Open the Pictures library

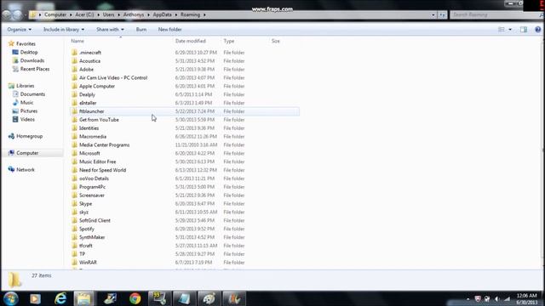point(28,111)
